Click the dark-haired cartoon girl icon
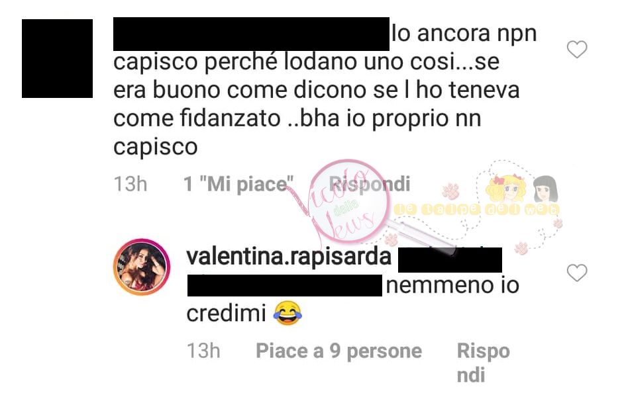The width and height of the screenshot is (626, 401). click(545, 189)
